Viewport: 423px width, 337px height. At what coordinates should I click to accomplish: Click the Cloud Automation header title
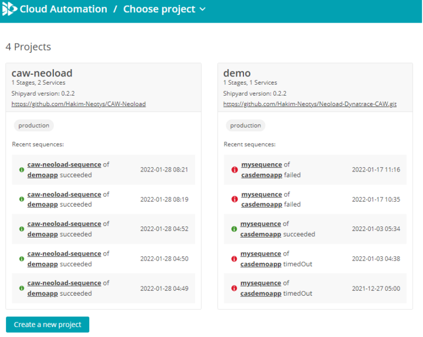click(63, 9)
